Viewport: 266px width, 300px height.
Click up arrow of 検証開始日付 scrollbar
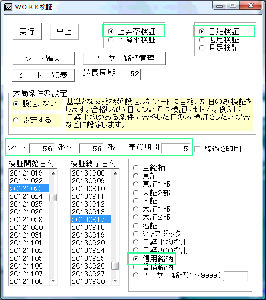pos(53,173)
